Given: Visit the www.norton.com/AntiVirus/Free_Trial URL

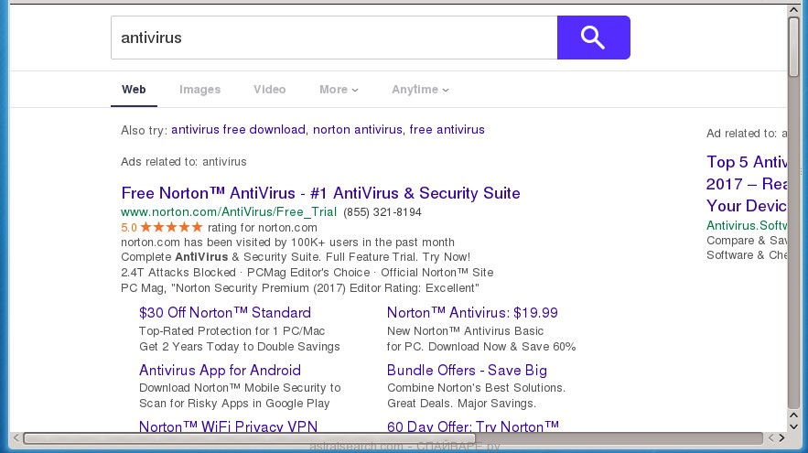Looking at the screenshot, I should pyautogui.click(x=228, y=212).
